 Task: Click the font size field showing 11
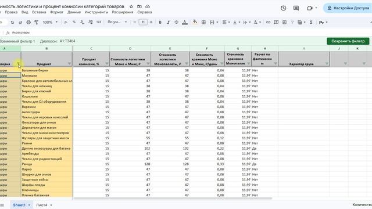pos(143,22)
